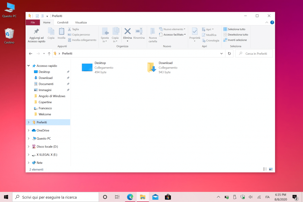The width and height of the screenshot is (303, 202).
Task: Go up one folder level arrow
Action: point(49,54)
